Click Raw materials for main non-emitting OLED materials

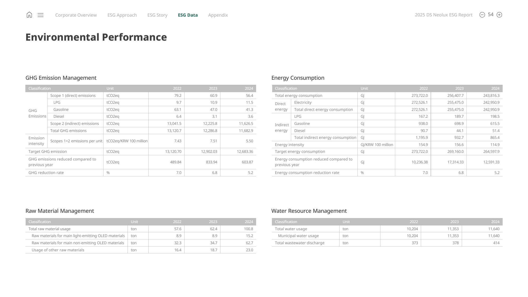coord(78,243)
